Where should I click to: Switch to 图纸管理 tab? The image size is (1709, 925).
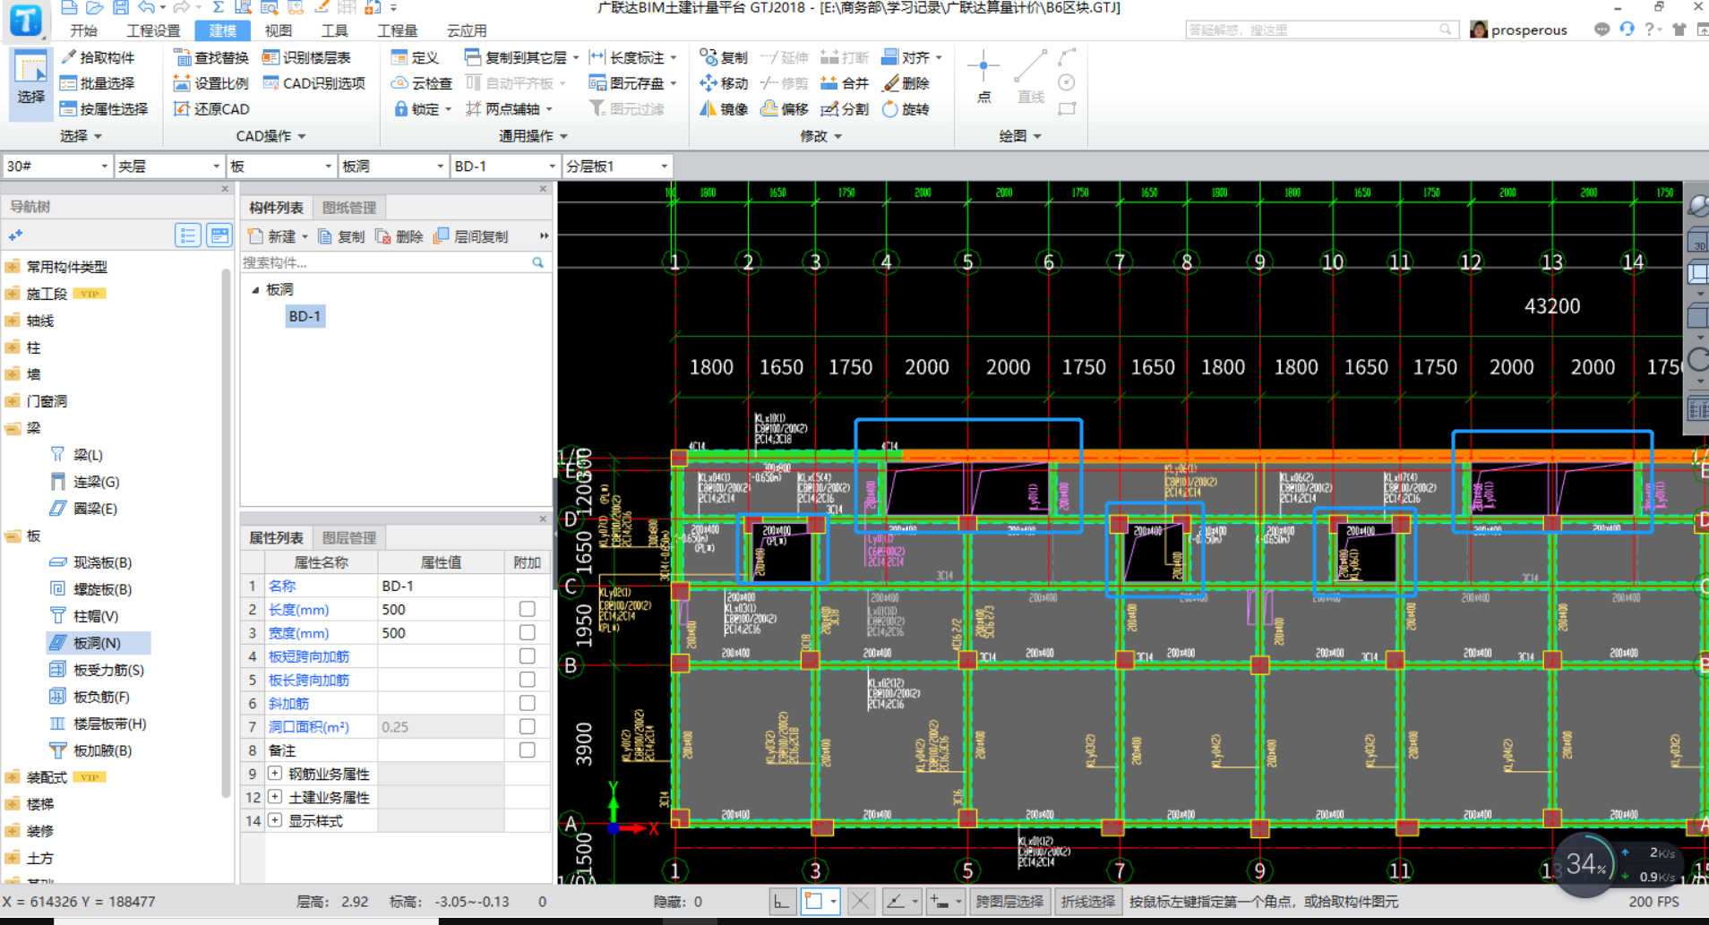[349, 208]
